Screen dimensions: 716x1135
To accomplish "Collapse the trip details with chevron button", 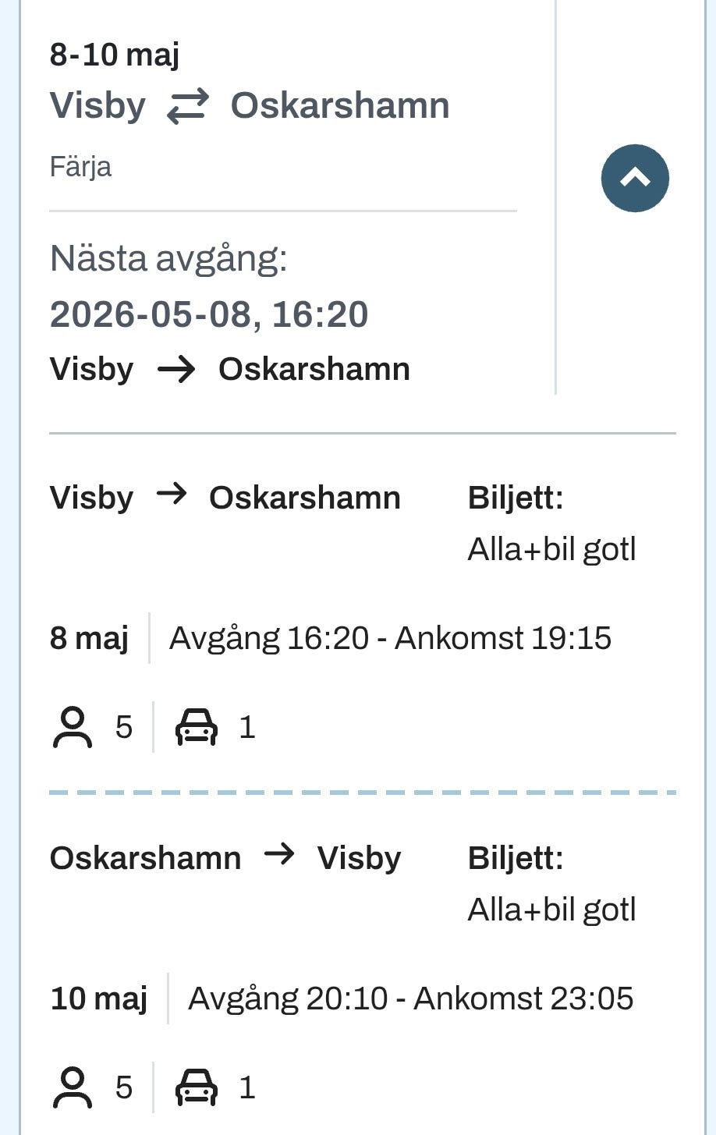I will click(635, 178).
